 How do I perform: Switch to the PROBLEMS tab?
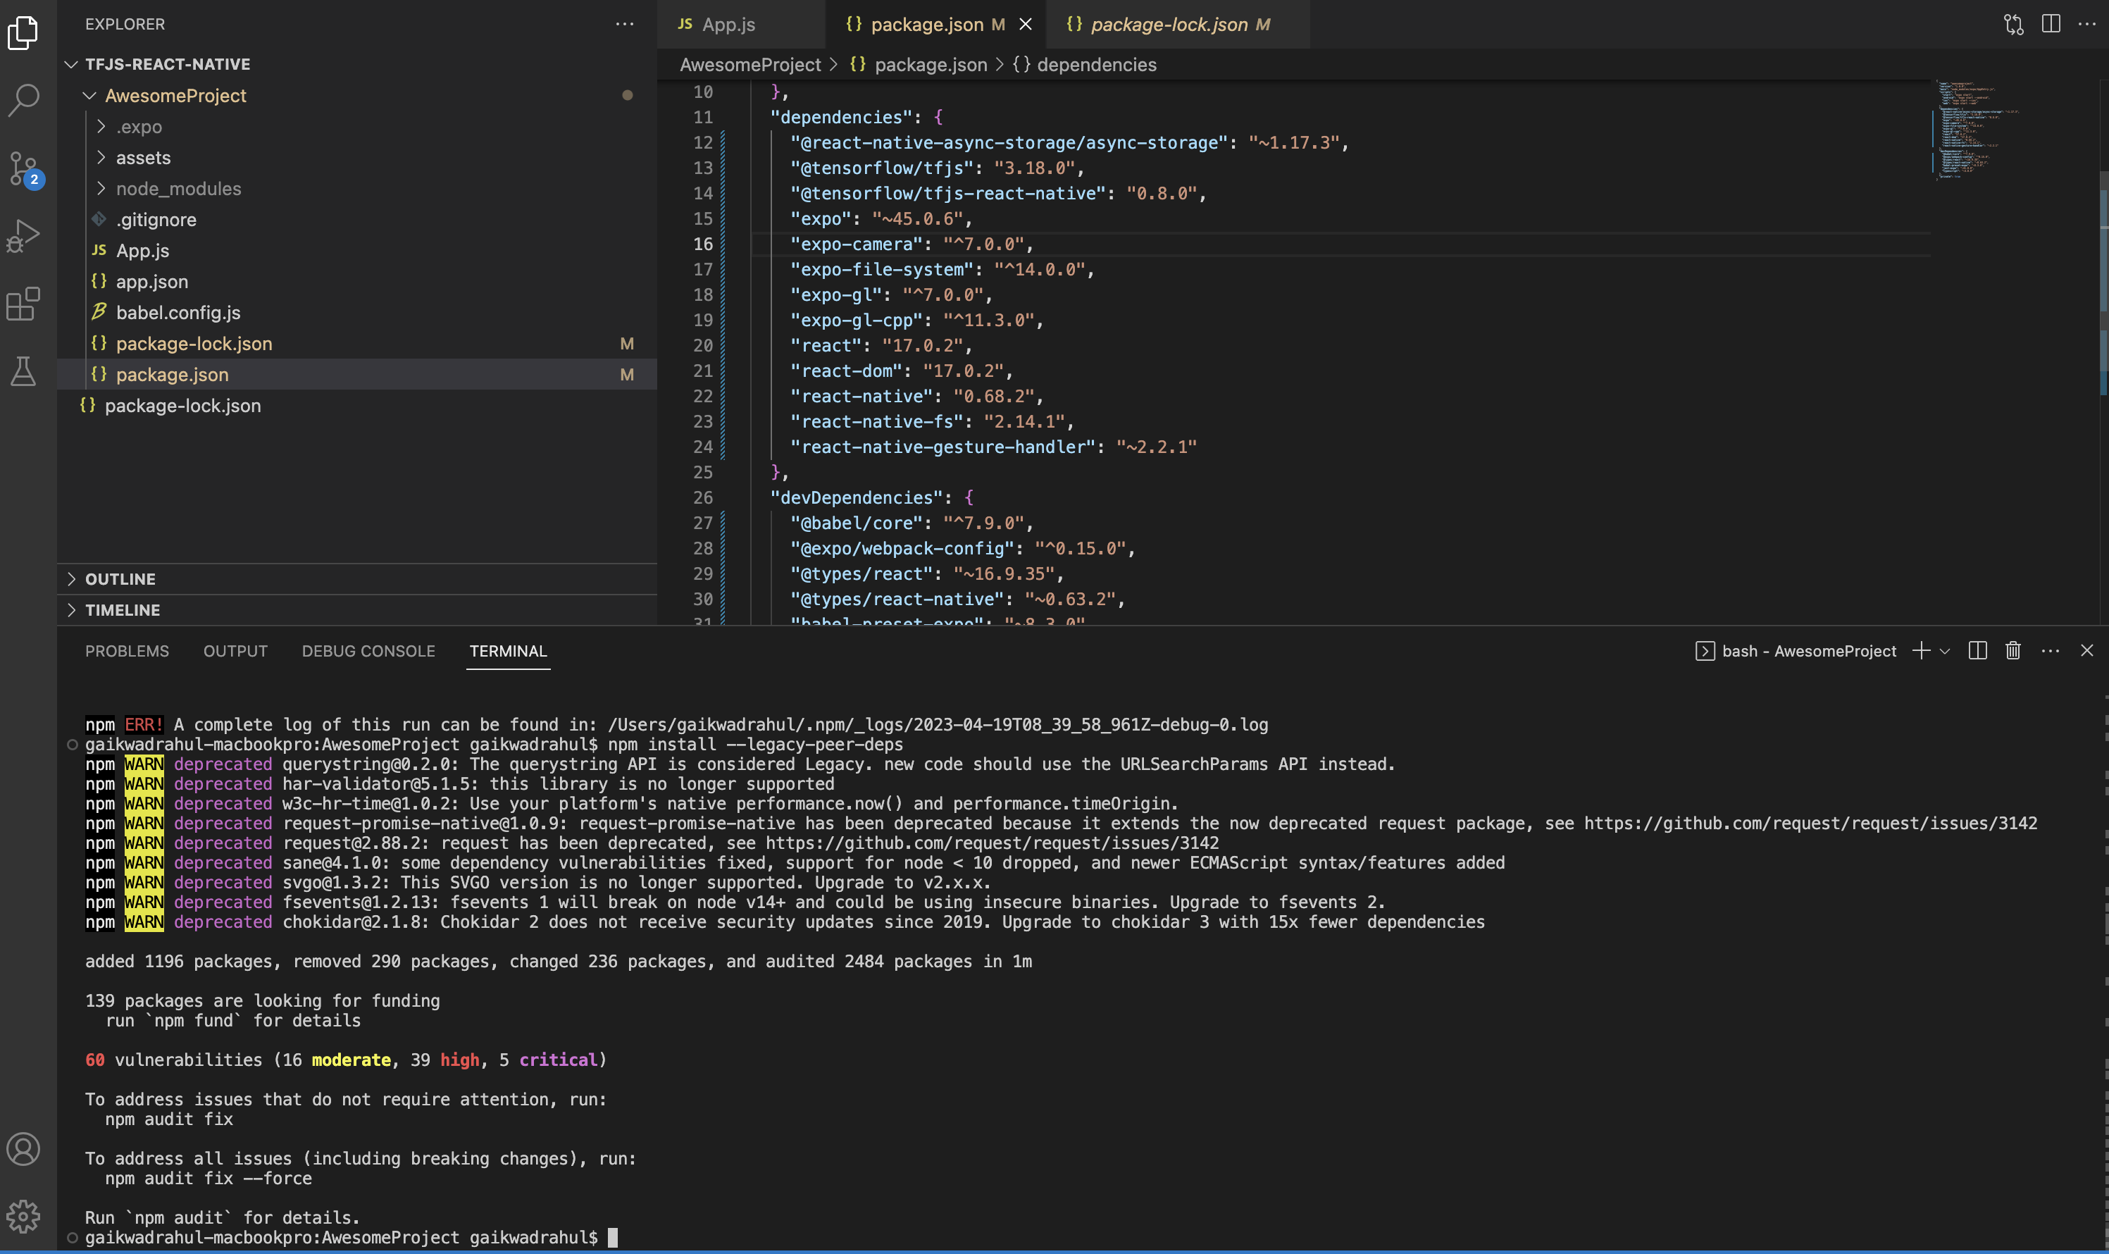(126, 651)
